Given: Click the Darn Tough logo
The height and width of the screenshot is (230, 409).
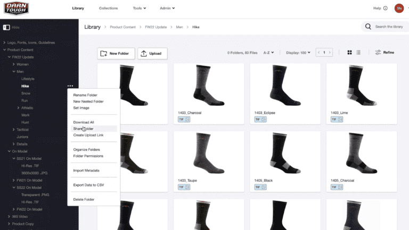Looking at the screenshot, I should tap(16, 8).
